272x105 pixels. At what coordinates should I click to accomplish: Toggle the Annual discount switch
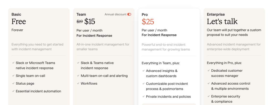(129, 14)
